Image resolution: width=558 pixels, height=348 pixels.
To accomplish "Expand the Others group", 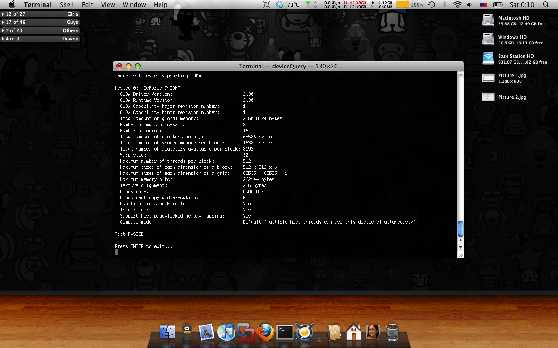I will tap(3, 30).
